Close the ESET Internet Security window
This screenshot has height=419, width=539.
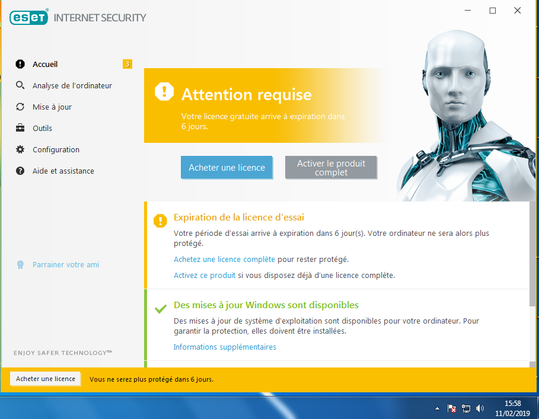point(517,11)
